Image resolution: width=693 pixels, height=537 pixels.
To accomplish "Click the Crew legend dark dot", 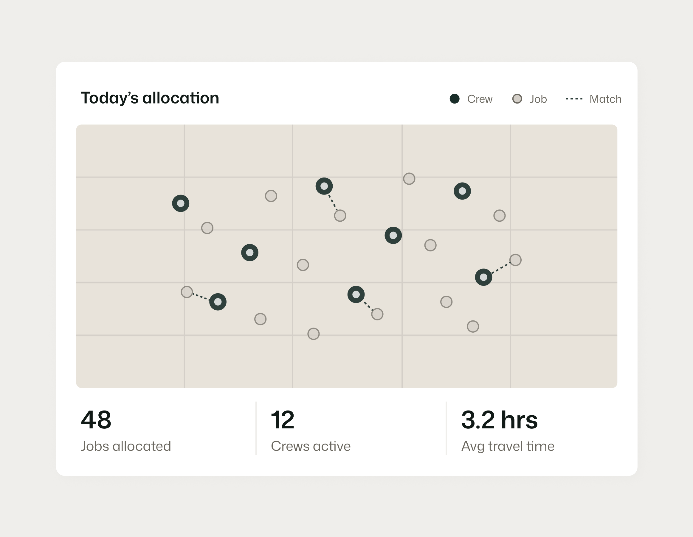I will [x=454, y=99].
